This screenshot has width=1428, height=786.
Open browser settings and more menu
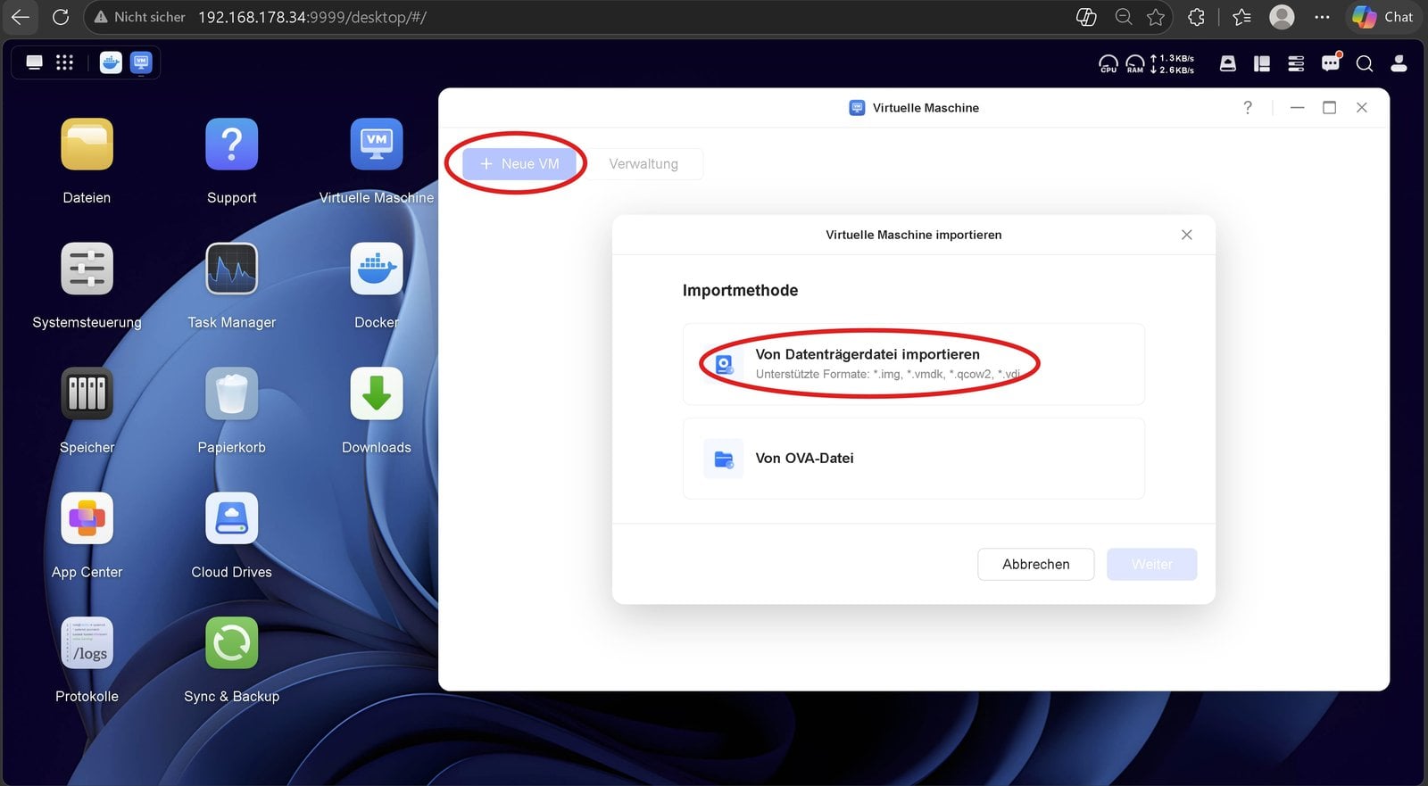[x=1323, y=17]
